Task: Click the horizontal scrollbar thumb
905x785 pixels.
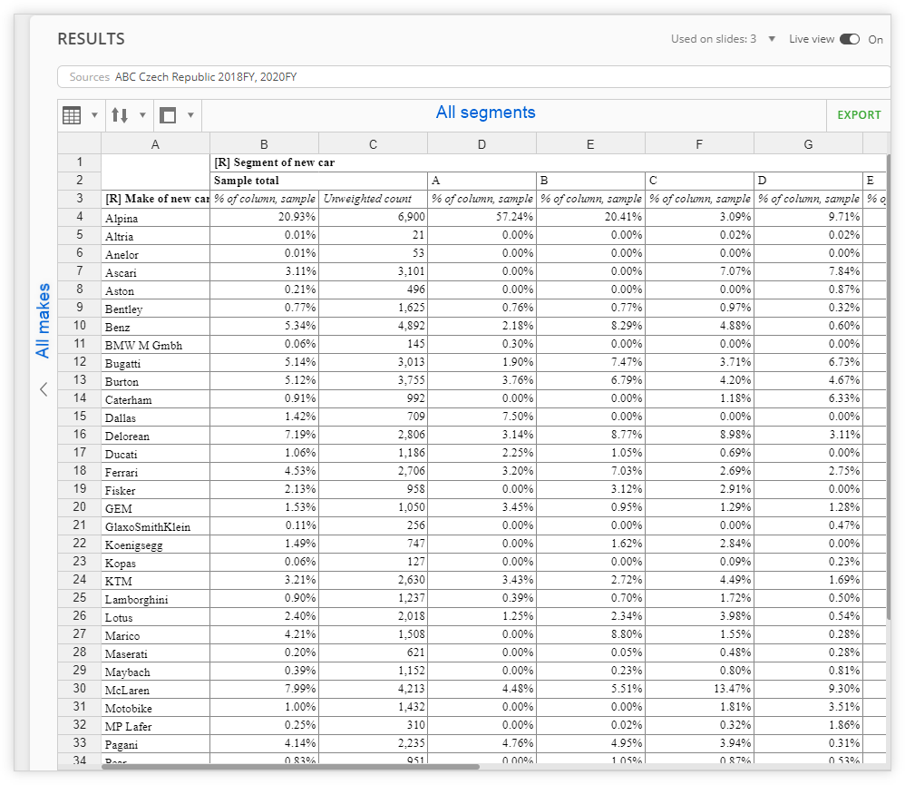Action: (290, 767)
